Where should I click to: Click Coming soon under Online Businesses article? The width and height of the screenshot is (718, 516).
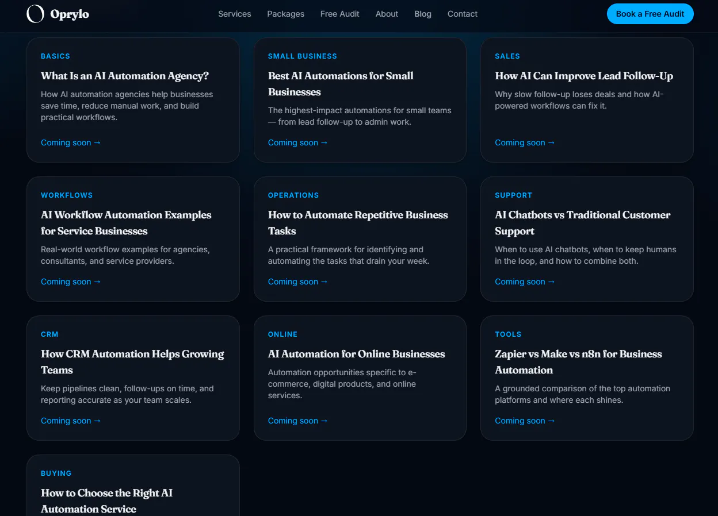pos(298,421)
